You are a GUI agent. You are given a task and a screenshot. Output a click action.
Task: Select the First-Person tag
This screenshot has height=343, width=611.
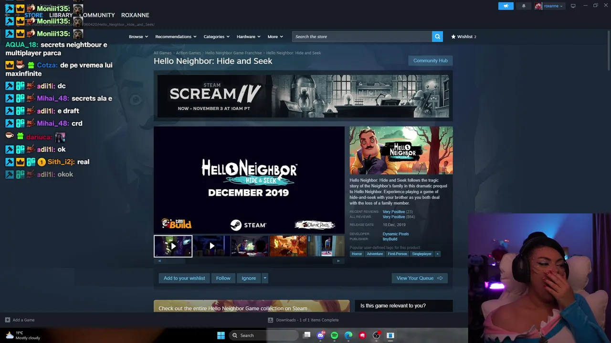click(x=397, y=254)
